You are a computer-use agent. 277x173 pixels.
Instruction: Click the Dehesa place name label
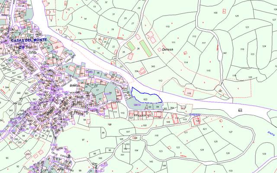tap(167, 50)
